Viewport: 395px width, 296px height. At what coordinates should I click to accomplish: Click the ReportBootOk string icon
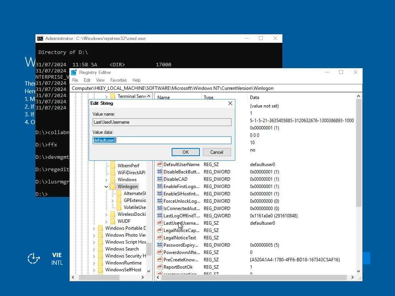[159, 267]
